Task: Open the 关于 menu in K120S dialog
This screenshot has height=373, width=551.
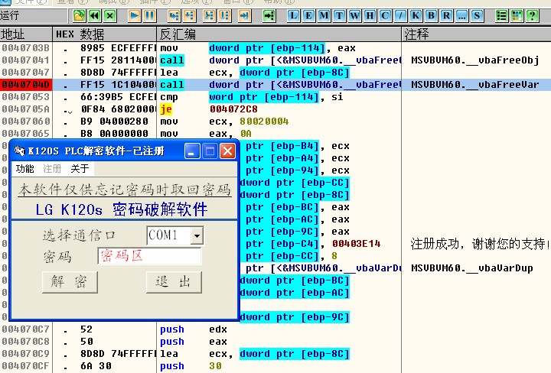Action: click(x=80, y=169)
